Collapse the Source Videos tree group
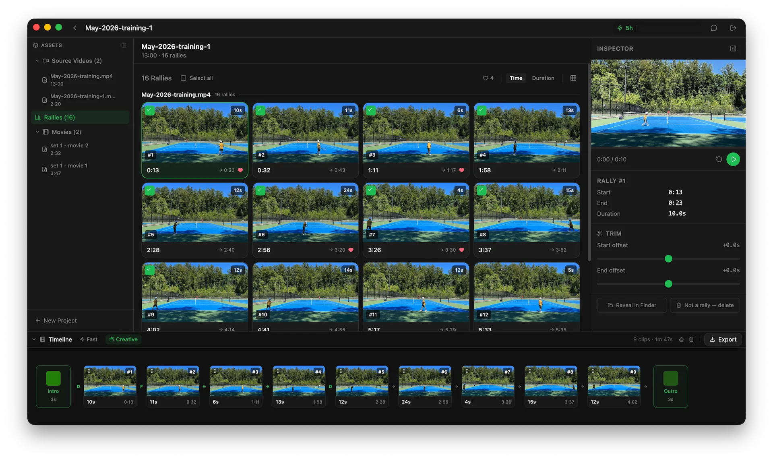773x461 pixels. pos(37,61)
